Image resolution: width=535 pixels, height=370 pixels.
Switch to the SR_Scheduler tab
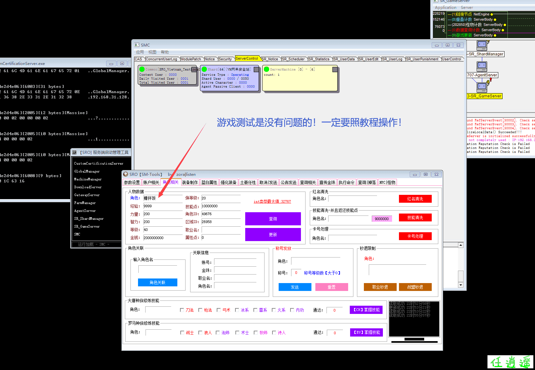[x=293, y=59]
